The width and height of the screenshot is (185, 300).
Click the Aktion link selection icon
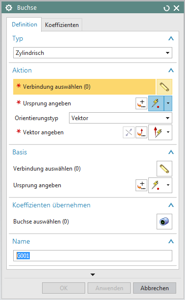[x=164, y=87]
